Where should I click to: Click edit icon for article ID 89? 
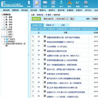click(45, 82)
